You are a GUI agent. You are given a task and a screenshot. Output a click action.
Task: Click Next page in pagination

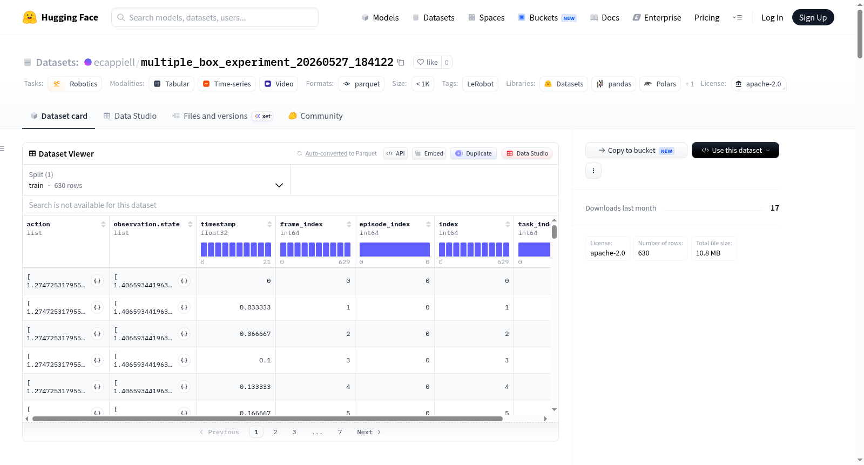click(369, 432)
